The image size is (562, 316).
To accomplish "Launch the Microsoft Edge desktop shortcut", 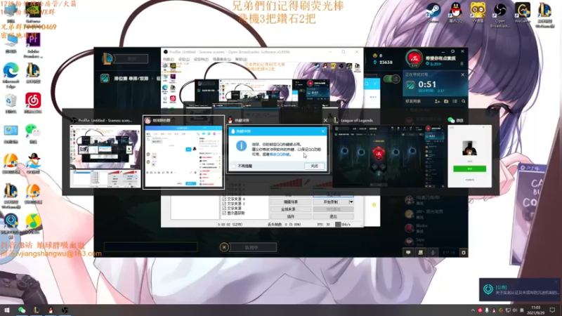I will tap(11, 74).
